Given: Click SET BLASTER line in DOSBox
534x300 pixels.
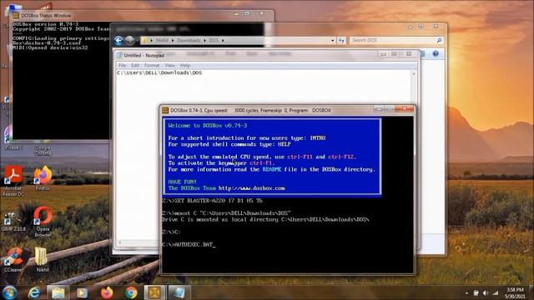Looking at the screenshot, I should click(212, 201).
